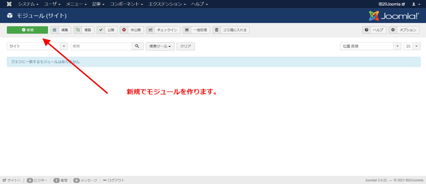
Task: Click the magnifier search icon button
Action: pyautogui.click(x=137, y=46)
